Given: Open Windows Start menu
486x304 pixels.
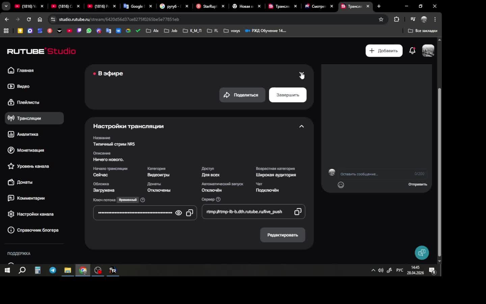Looking at the screenshot, I should (7, 270).
